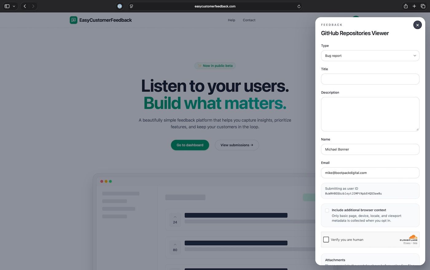430x270 pixels.
Task: Open the 1Password extension icon
Action: pyautogui.click(x=119, y=6)
